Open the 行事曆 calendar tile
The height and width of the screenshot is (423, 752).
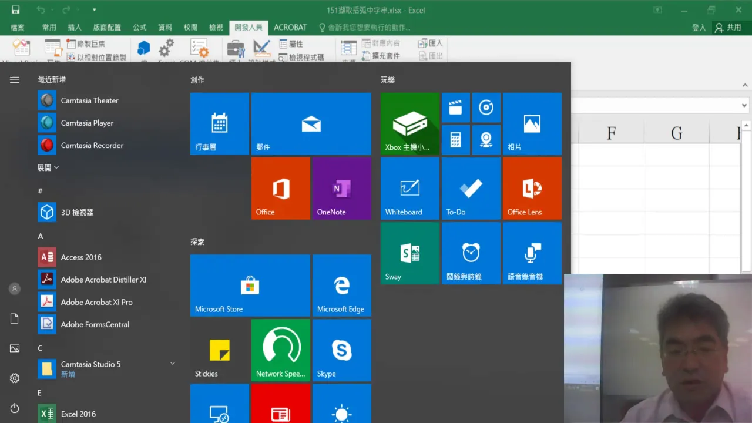pos(220,124)
